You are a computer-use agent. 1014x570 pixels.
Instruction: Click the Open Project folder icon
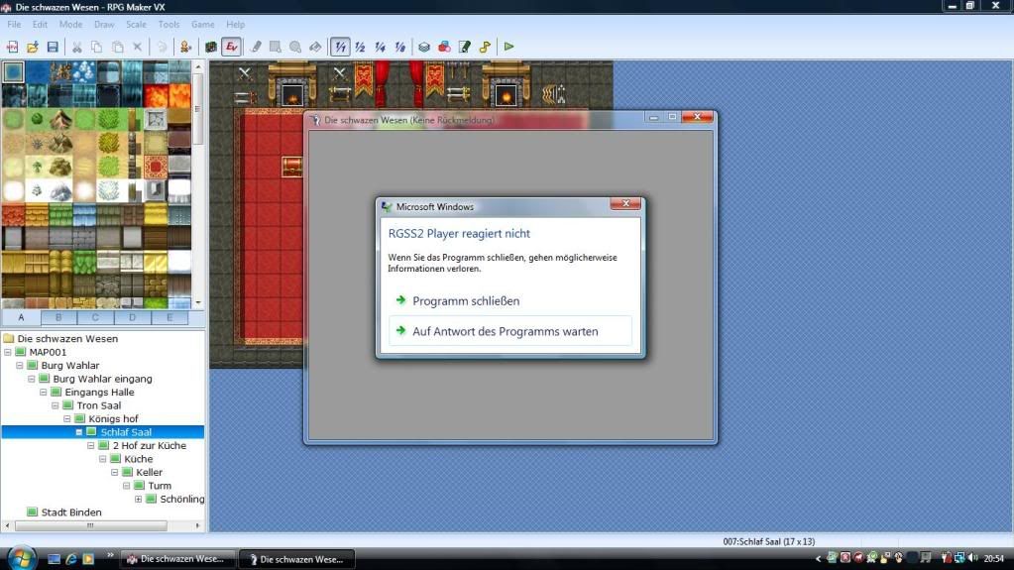pyautogui.click(x=33, y=47)
